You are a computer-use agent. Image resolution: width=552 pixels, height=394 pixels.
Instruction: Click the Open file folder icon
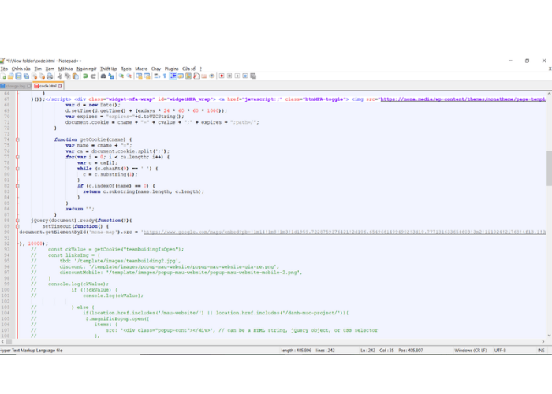click(x=10, y=76)
